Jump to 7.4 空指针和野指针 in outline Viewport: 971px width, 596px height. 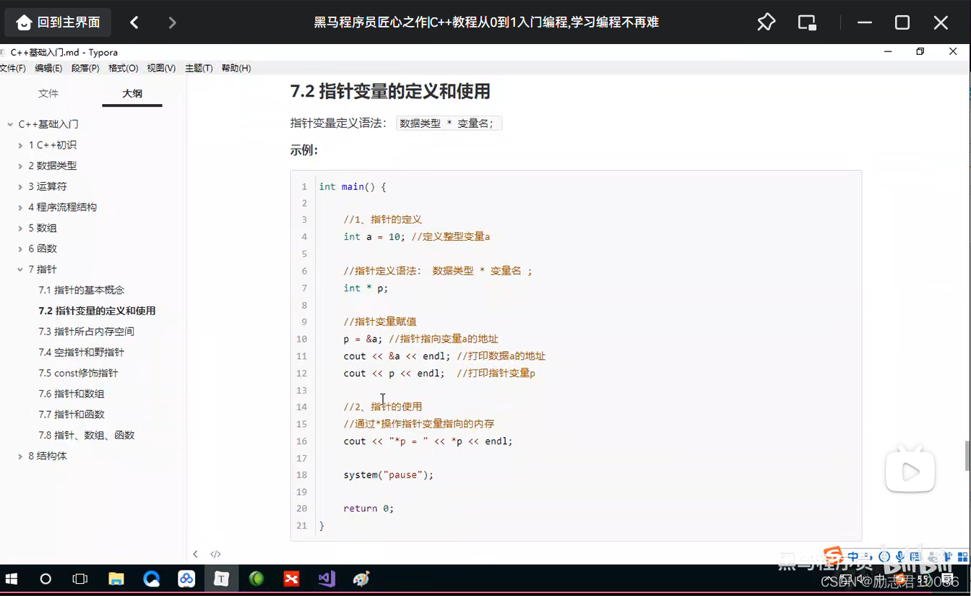81,353
